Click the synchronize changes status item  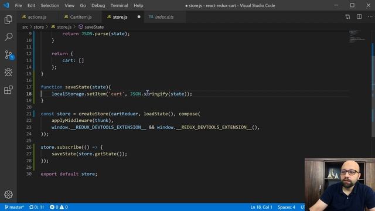[36, 207]
